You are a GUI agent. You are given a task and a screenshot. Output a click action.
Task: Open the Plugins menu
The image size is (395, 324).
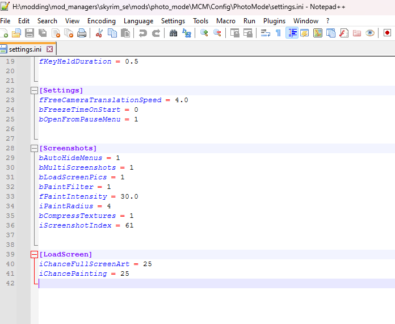[x=274, y=21]
